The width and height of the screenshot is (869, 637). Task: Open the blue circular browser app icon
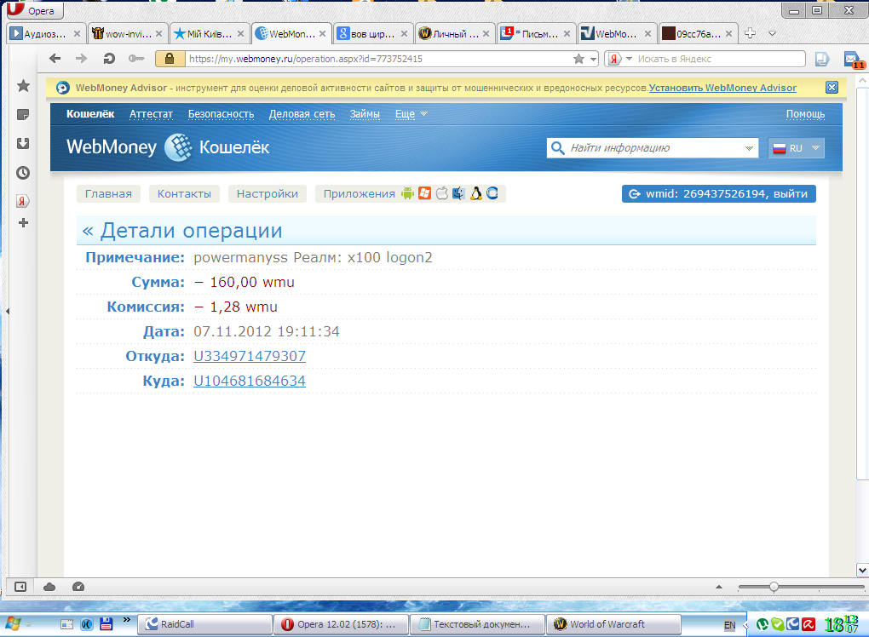coord(492,193)
